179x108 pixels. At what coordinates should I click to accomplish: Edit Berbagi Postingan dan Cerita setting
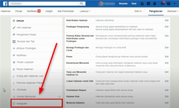pyautogui.click(x=166, y=48)
